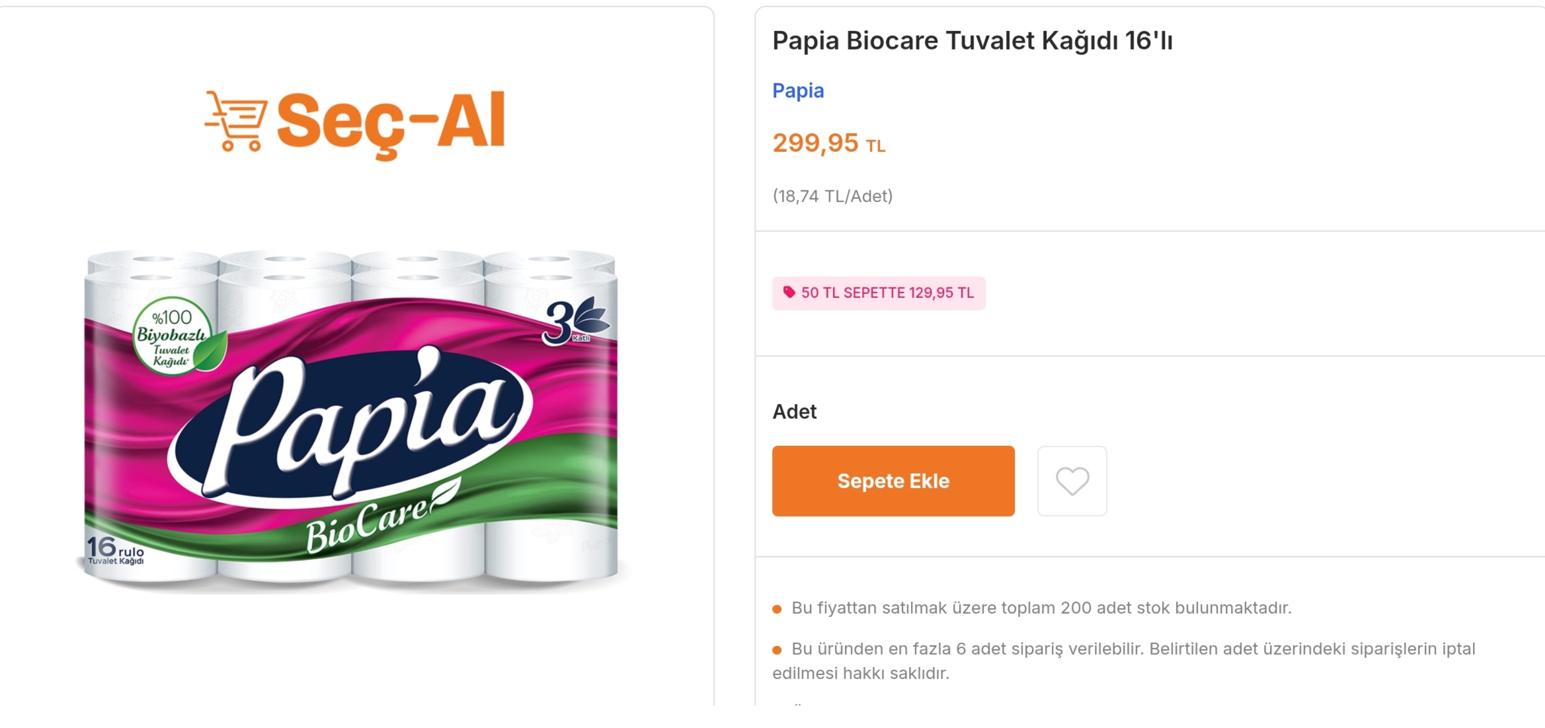Click the 6 adet order limit notice
1545x728 pixels.
click(x=1124, y=661)
